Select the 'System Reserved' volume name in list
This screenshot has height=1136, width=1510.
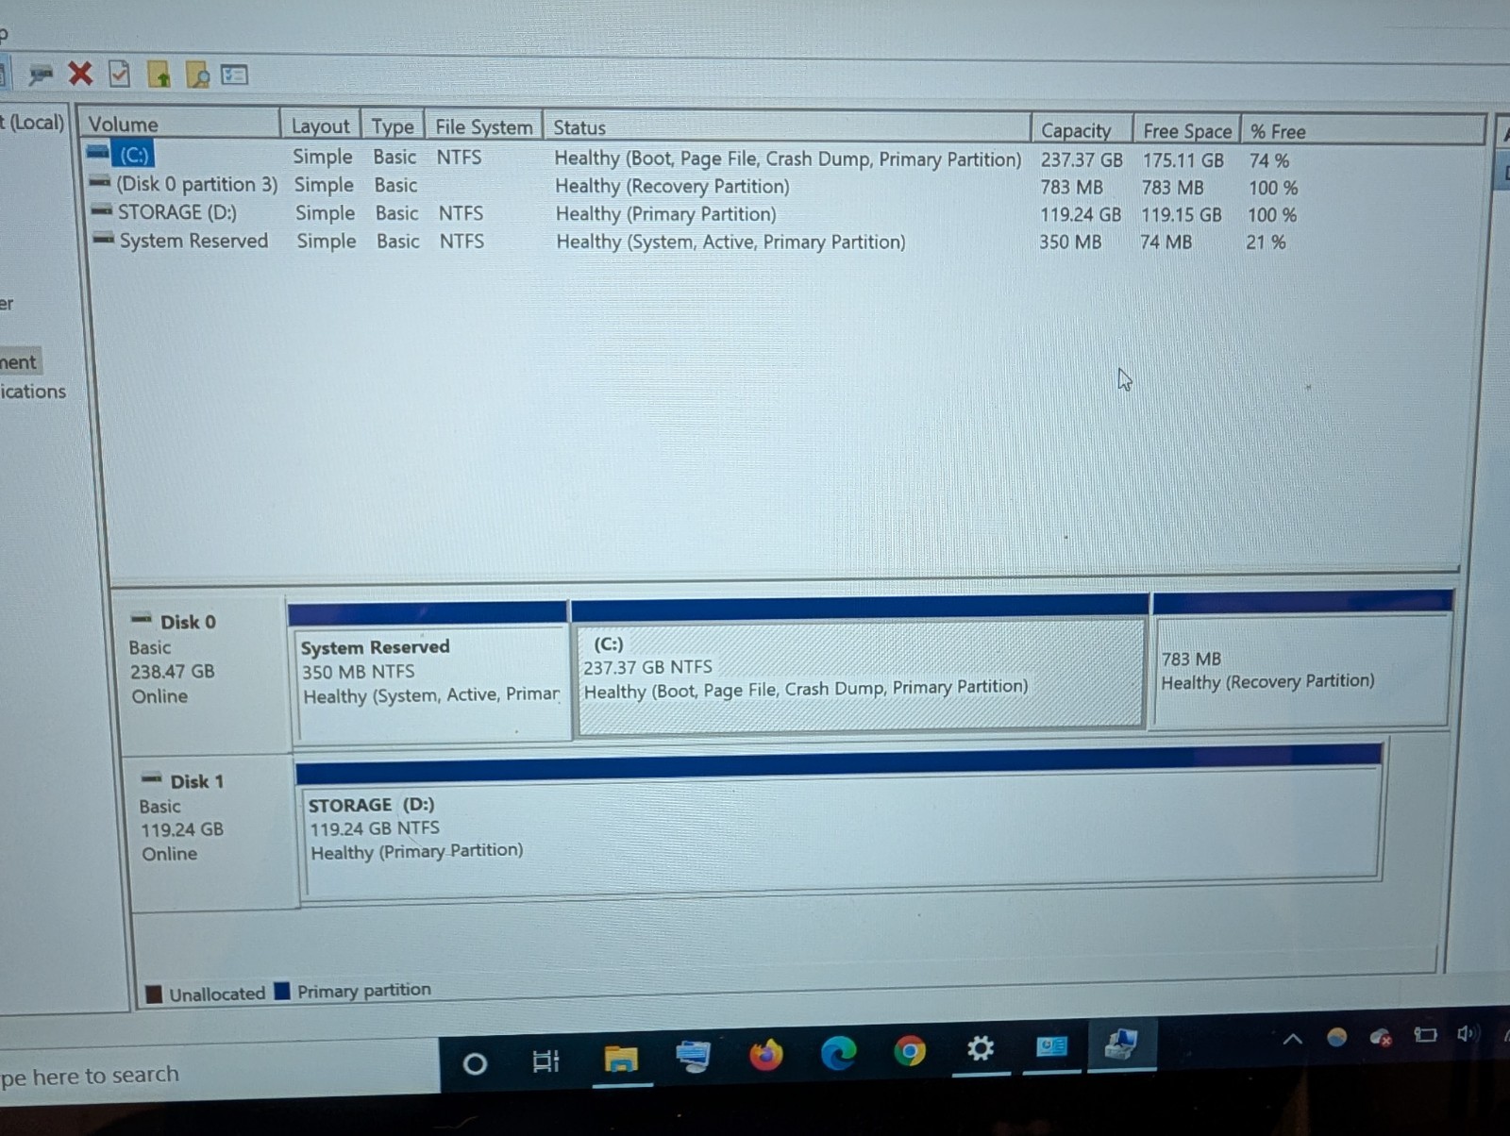tap(194, 241)
